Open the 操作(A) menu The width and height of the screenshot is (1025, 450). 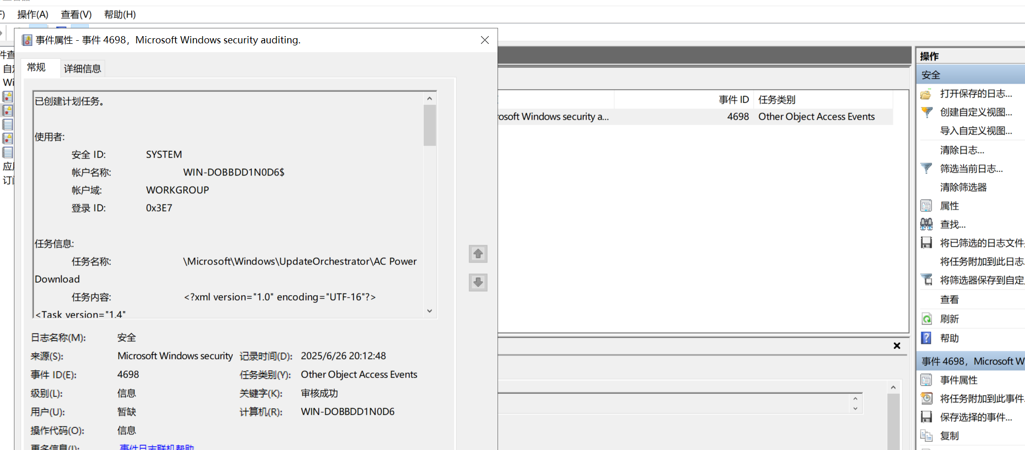point(33,14)
